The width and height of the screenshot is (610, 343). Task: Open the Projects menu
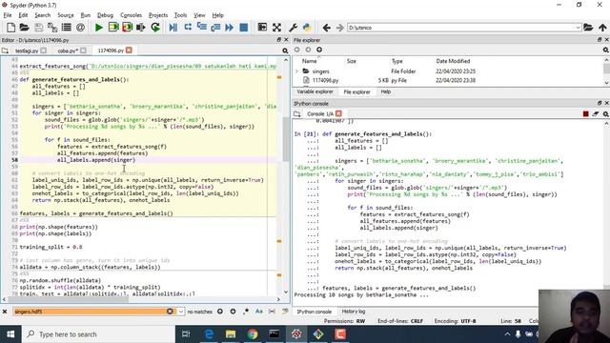click(158, 15)
